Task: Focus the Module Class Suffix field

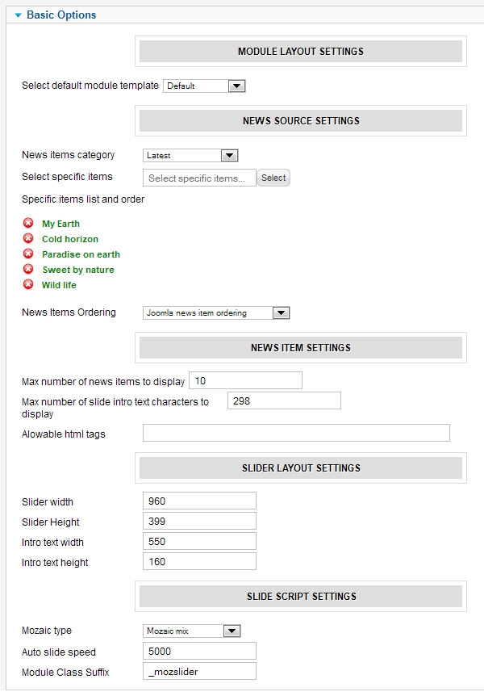Action: [198, 671]
